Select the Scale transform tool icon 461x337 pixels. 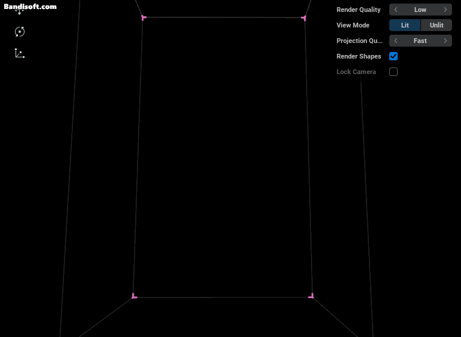(x=20, y=53)
